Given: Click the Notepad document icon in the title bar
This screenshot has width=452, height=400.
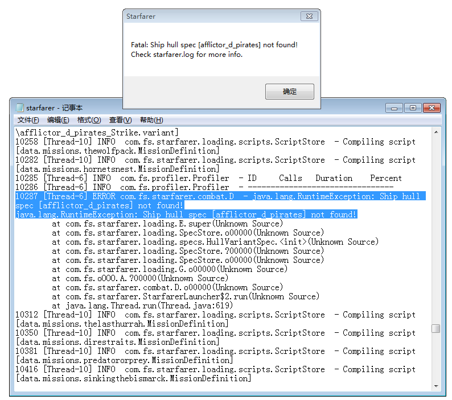Looking at the screenshot, I should tap(19, 108).
